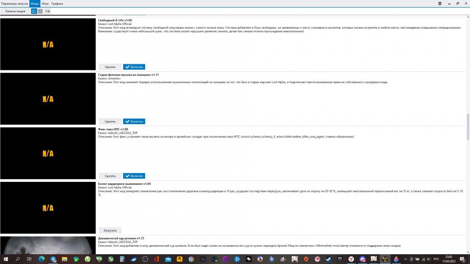Click thumbnail of Фикс пака НПС mod
The height and width of the screenshot is (264, 470).
coord(48,153)
